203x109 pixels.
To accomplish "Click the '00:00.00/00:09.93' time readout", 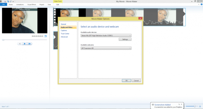I will pyautogui.click(x=38, y=36).
